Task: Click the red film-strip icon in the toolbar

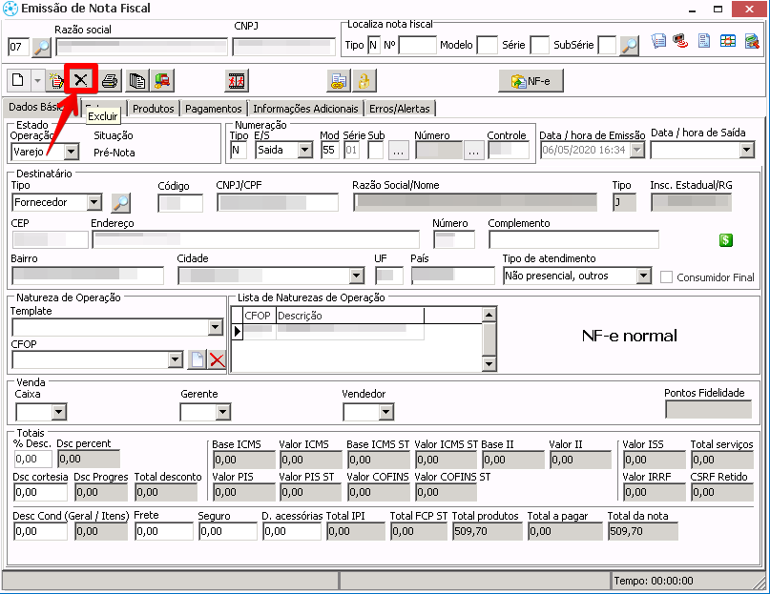Action: [x=237, y=80]
